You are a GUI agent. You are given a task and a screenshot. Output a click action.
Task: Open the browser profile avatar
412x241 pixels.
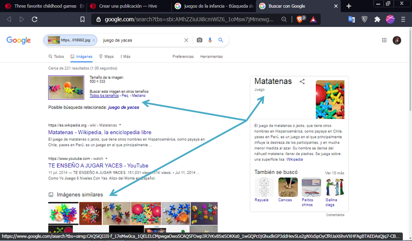coord(390,19)
